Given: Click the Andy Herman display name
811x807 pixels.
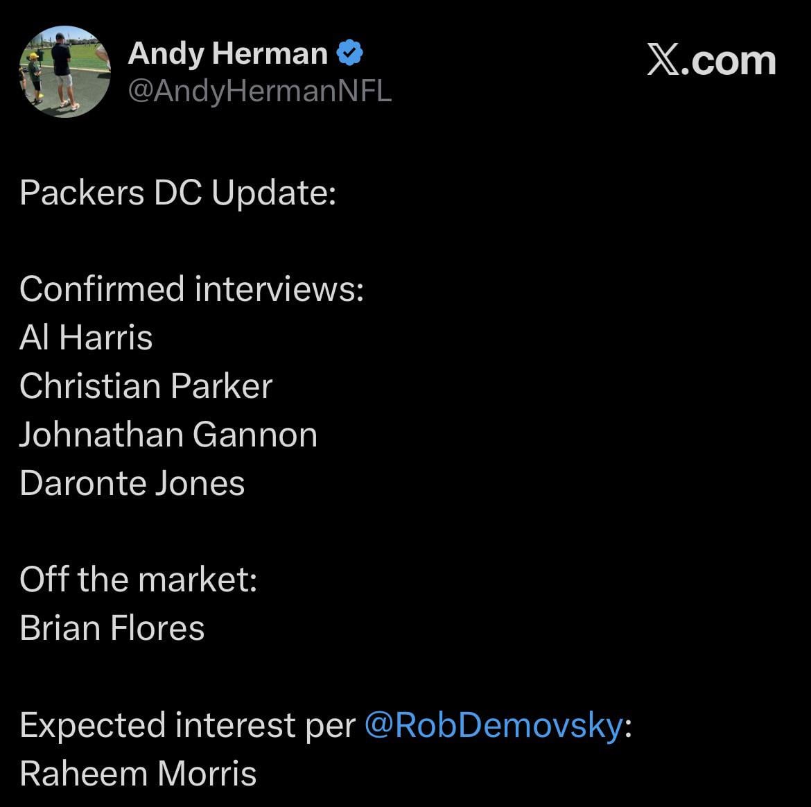Looking at the screenshot, I should [227, 53].
